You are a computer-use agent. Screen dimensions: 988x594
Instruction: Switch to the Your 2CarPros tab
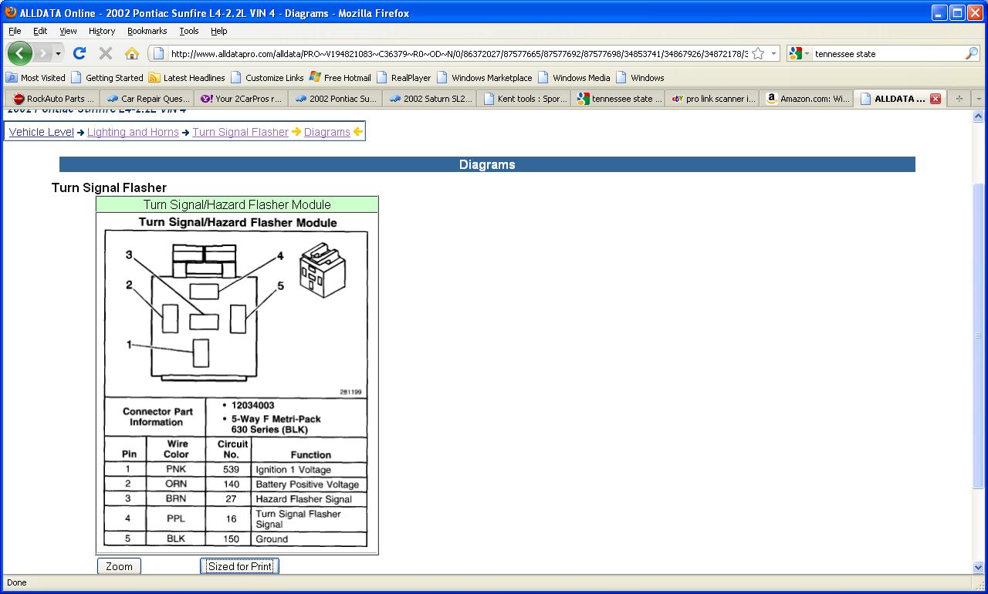[241, 99]
